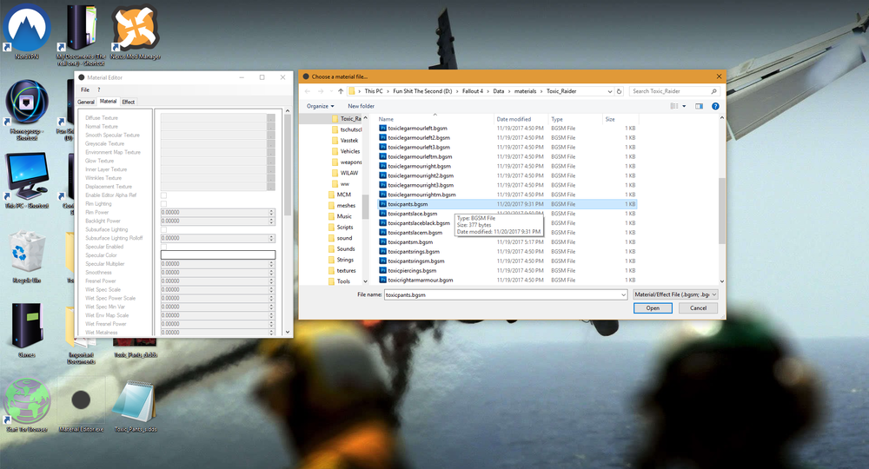Click the New folder button

pos(362,106)
